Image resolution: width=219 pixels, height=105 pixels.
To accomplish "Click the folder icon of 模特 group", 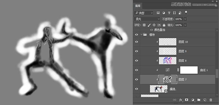I will tap(145, 34).
